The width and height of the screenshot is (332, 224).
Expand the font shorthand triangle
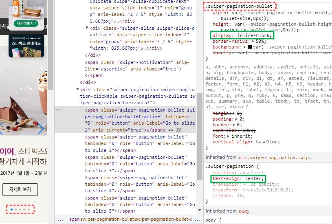click(229, 136)
